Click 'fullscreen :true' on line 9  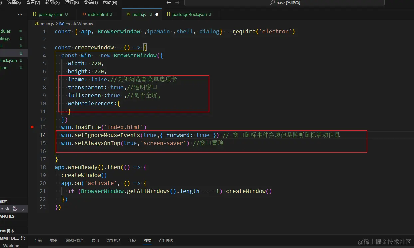coord(94,95)
